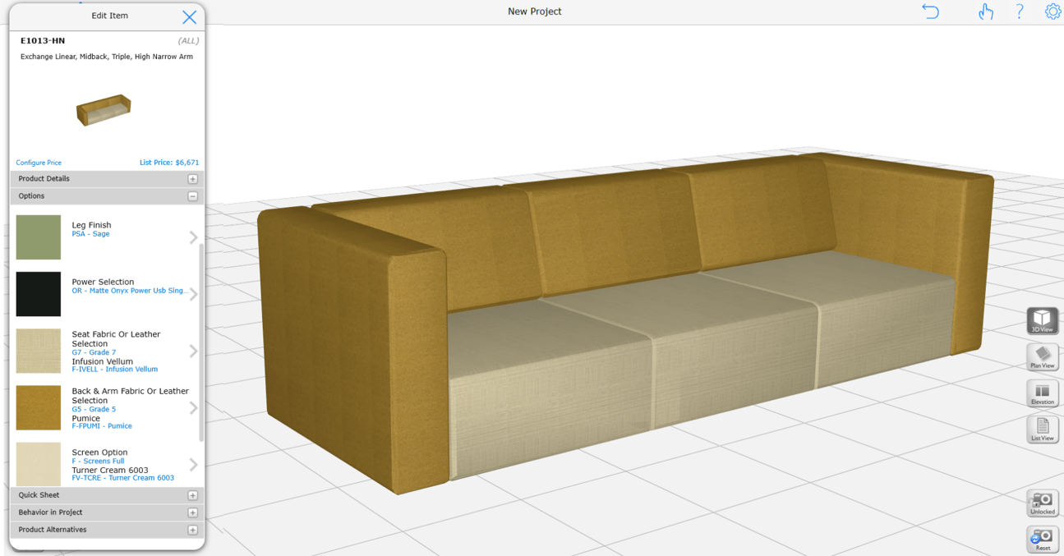Reset the camera view

click(x=1042, y=539)
